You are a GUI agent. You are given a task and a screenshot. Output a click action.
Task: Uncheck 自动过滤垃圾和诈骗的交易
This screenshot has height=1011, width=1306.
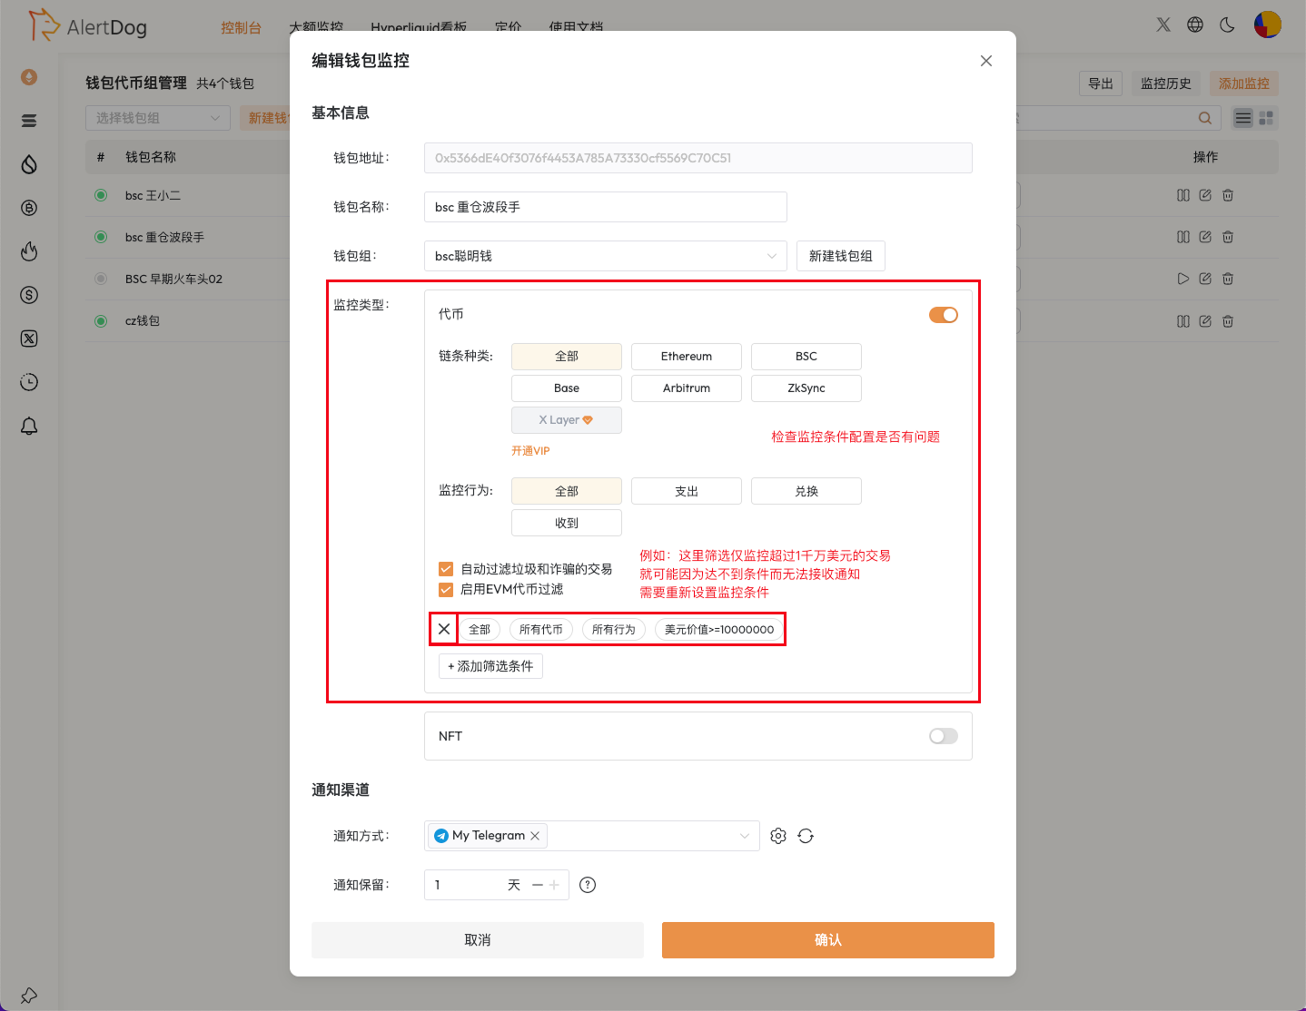pos(445,568)
